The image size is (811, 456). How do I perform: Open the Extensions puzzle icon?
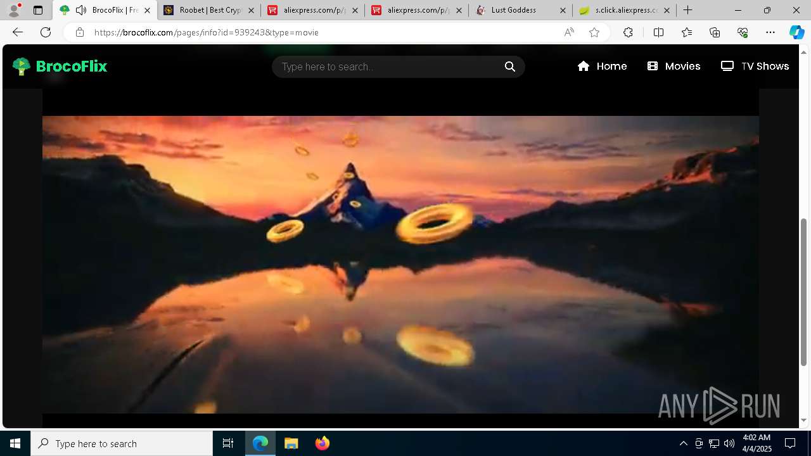(x=628, y=32)
